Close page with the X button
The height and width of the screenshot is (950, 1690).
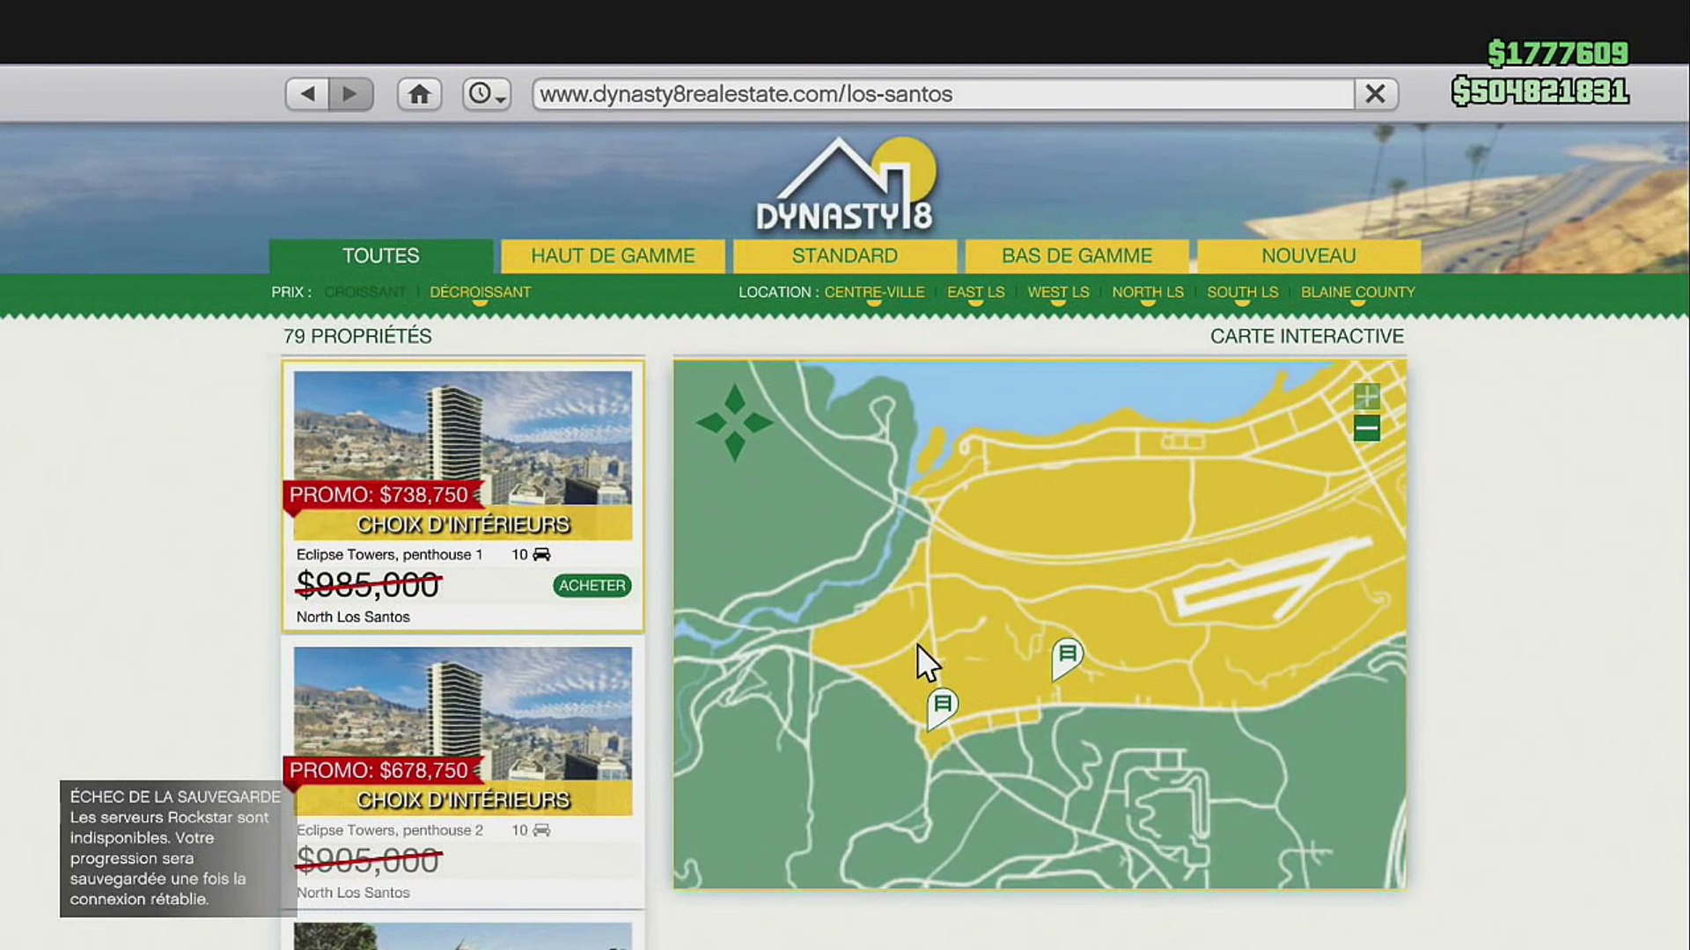(x=1375, y=94)
